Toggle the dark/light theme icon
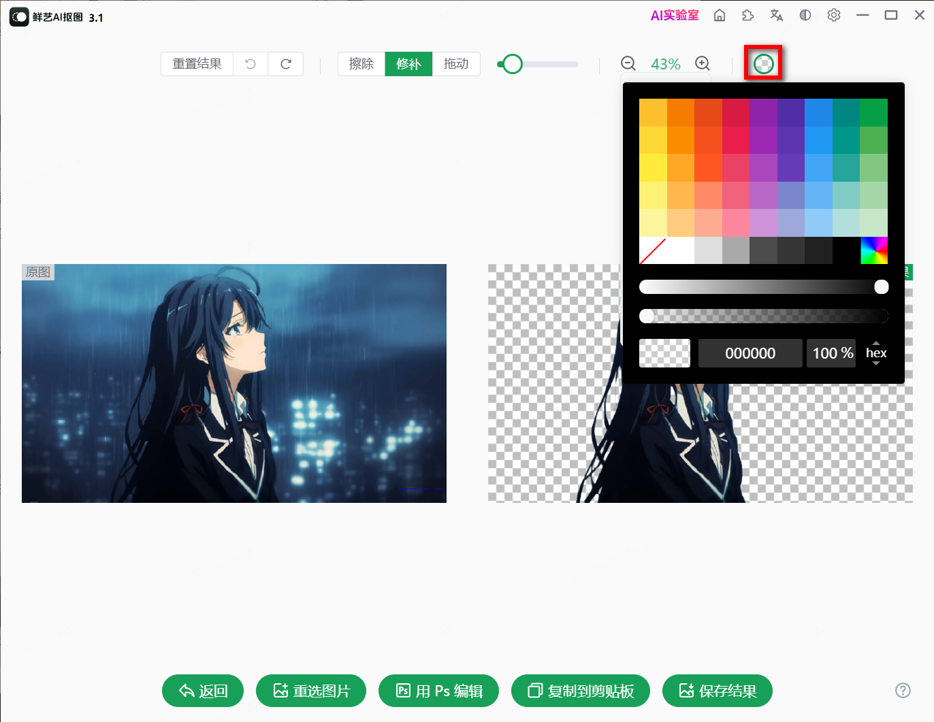The height and width of the screenshot is (722, 934). [805, 16]
